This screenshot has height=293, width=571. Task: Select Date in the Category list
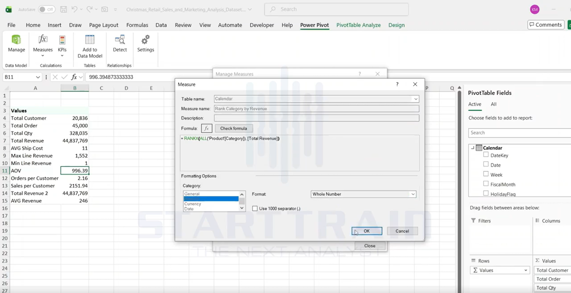coord(189,209)
